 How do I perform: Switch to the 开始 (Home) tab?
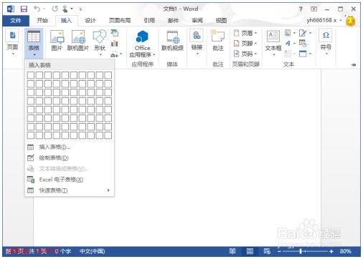(42, 21)
